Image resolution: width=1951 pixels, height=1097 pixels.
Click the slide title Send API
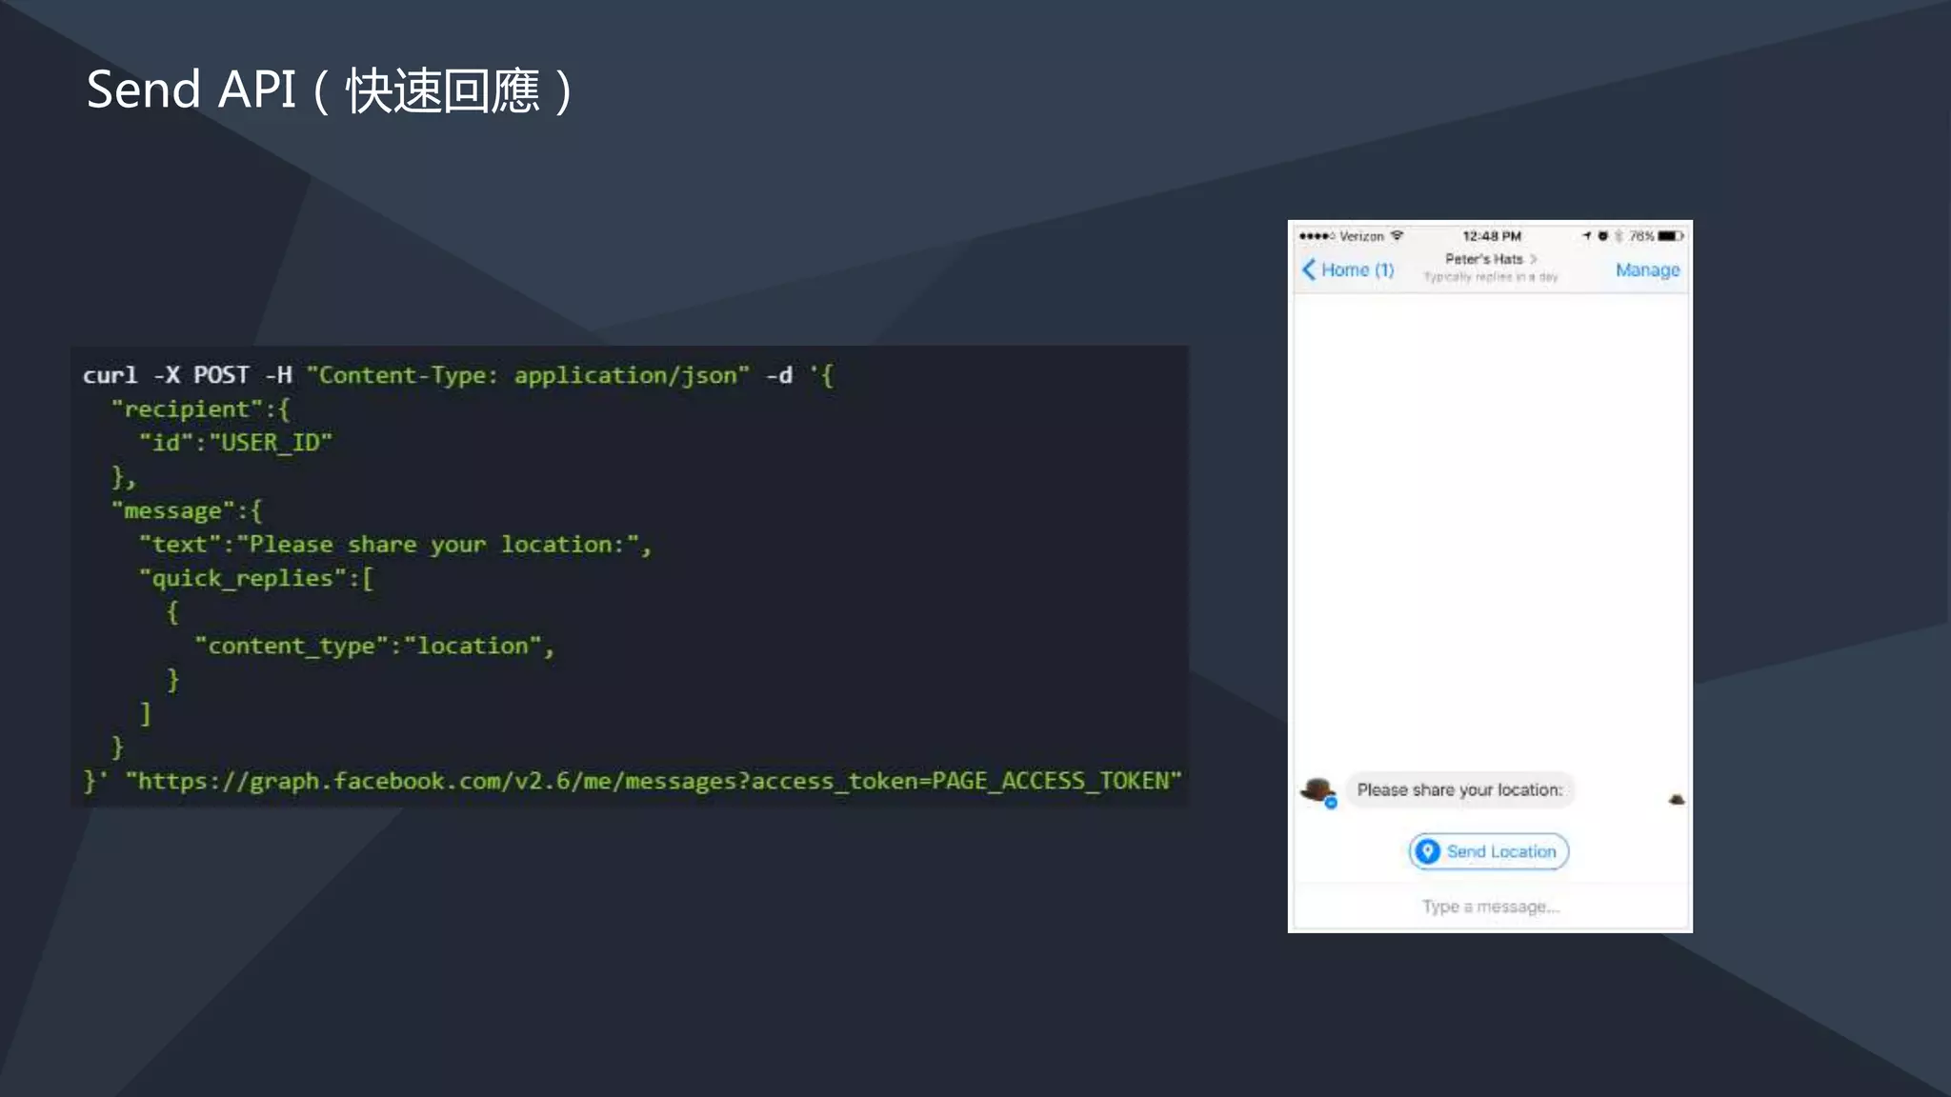pyautogui.click(x=329, y=90)
